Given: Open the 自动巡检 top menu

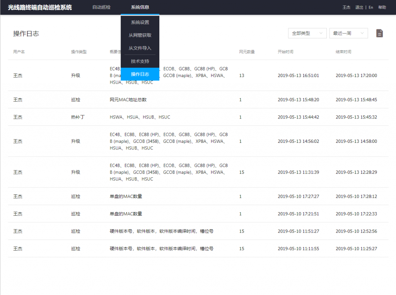Looking at the screenshot, I should click(x=101, y=7).
